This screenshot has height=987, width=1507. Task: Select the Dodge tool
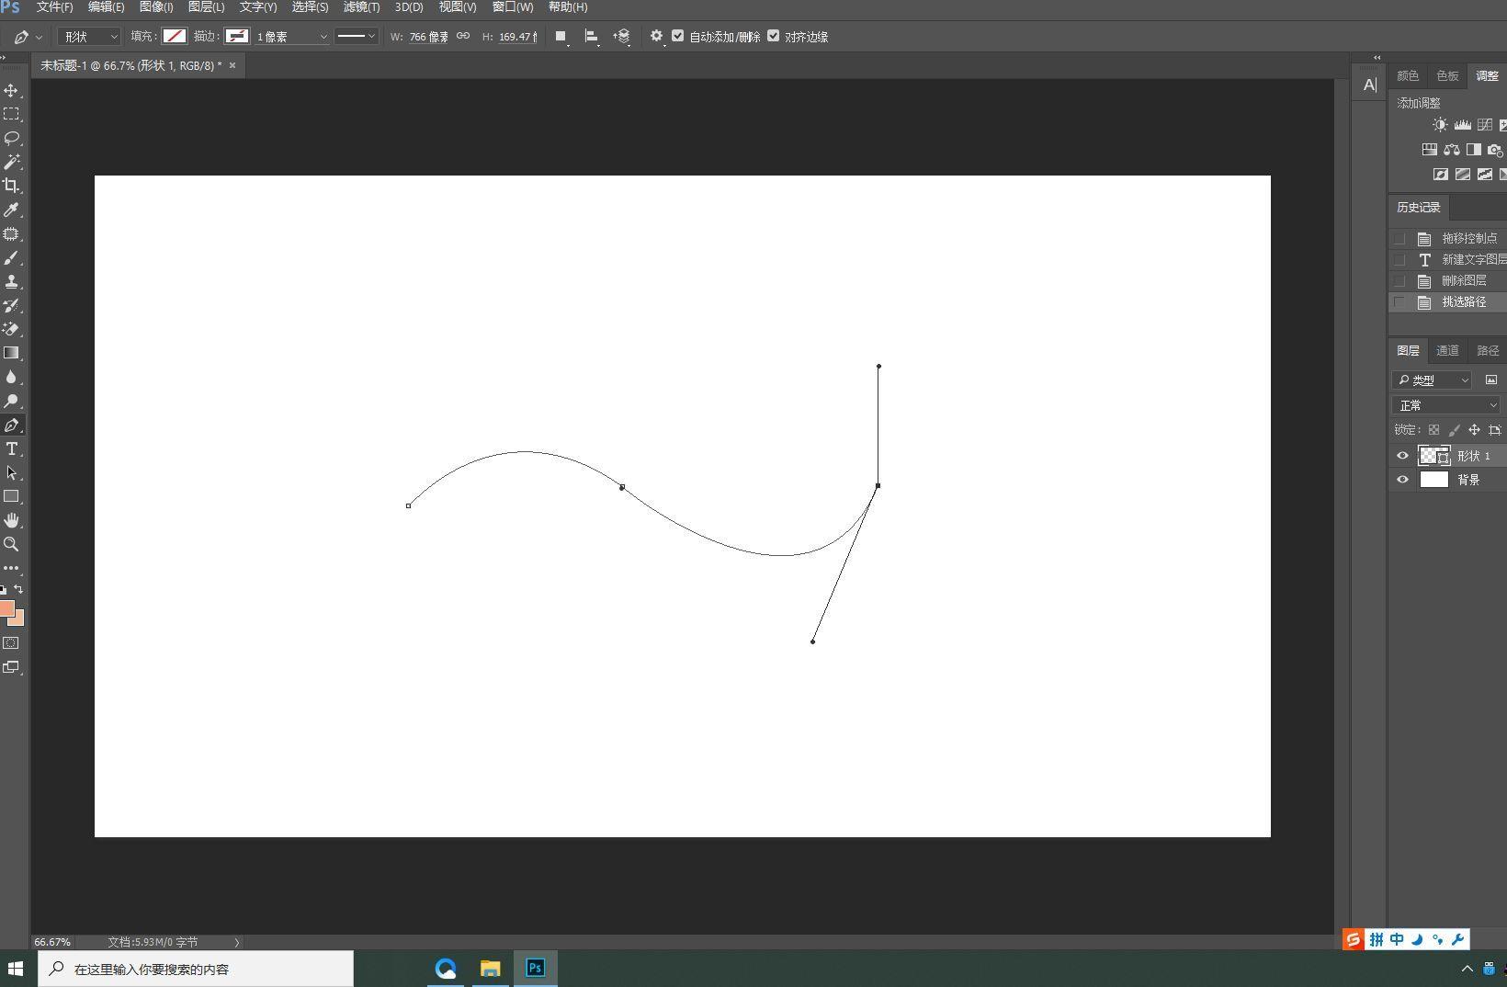point(12,401)
